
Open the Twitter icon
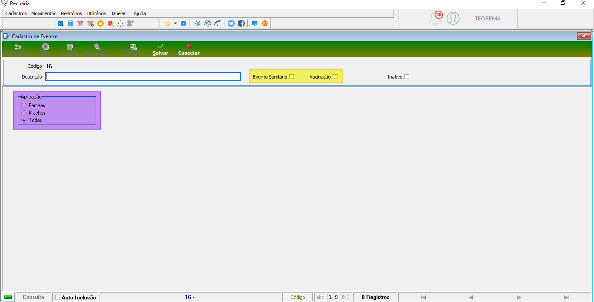coord(231,23)
